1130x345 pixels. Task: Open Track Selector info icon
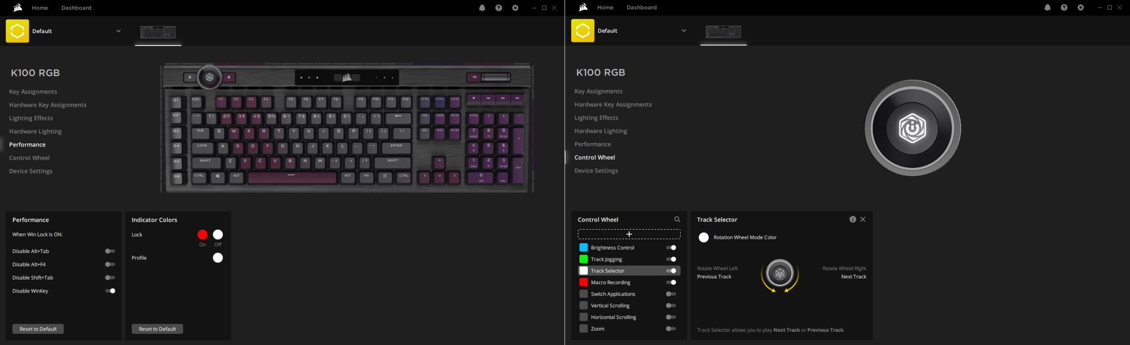tap(852, 219)
